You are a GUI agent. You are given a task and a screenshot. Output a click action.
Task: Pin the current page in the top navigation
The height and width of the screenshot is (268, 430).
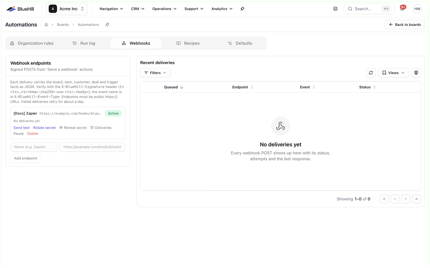pyautogui.click(x=242, y=9)
